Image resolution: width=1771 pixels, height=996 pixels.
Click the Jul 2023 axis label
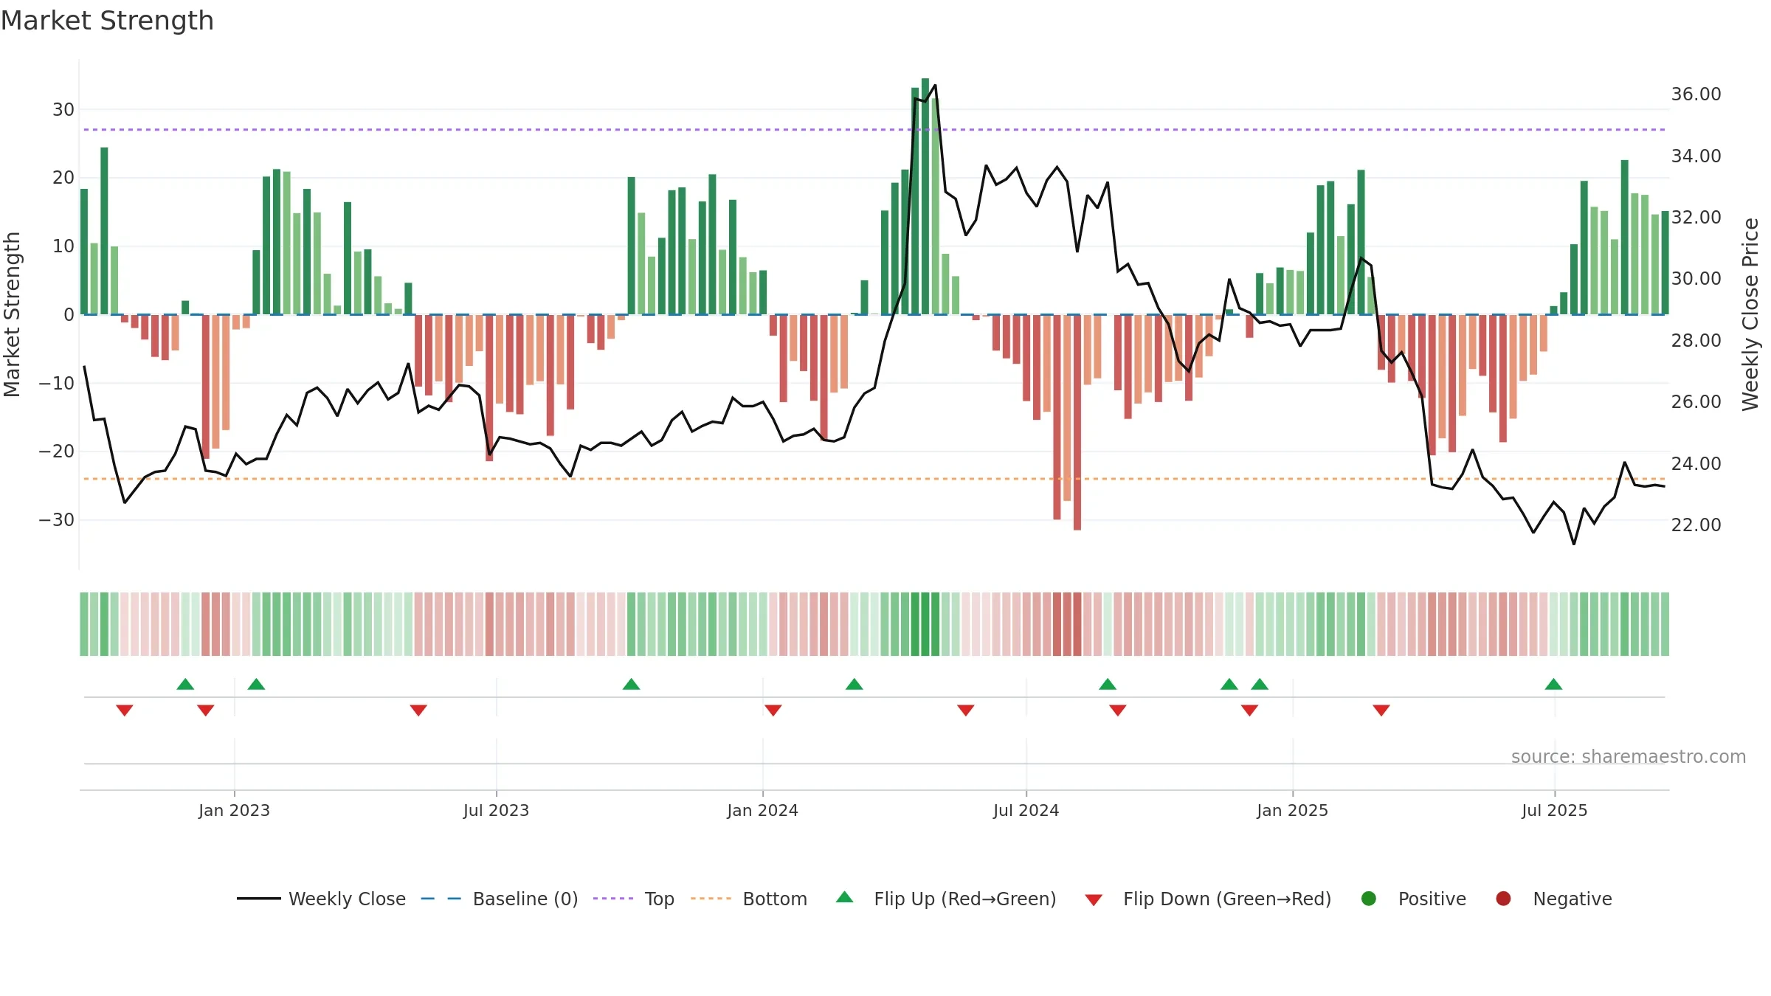coord(496,810)
